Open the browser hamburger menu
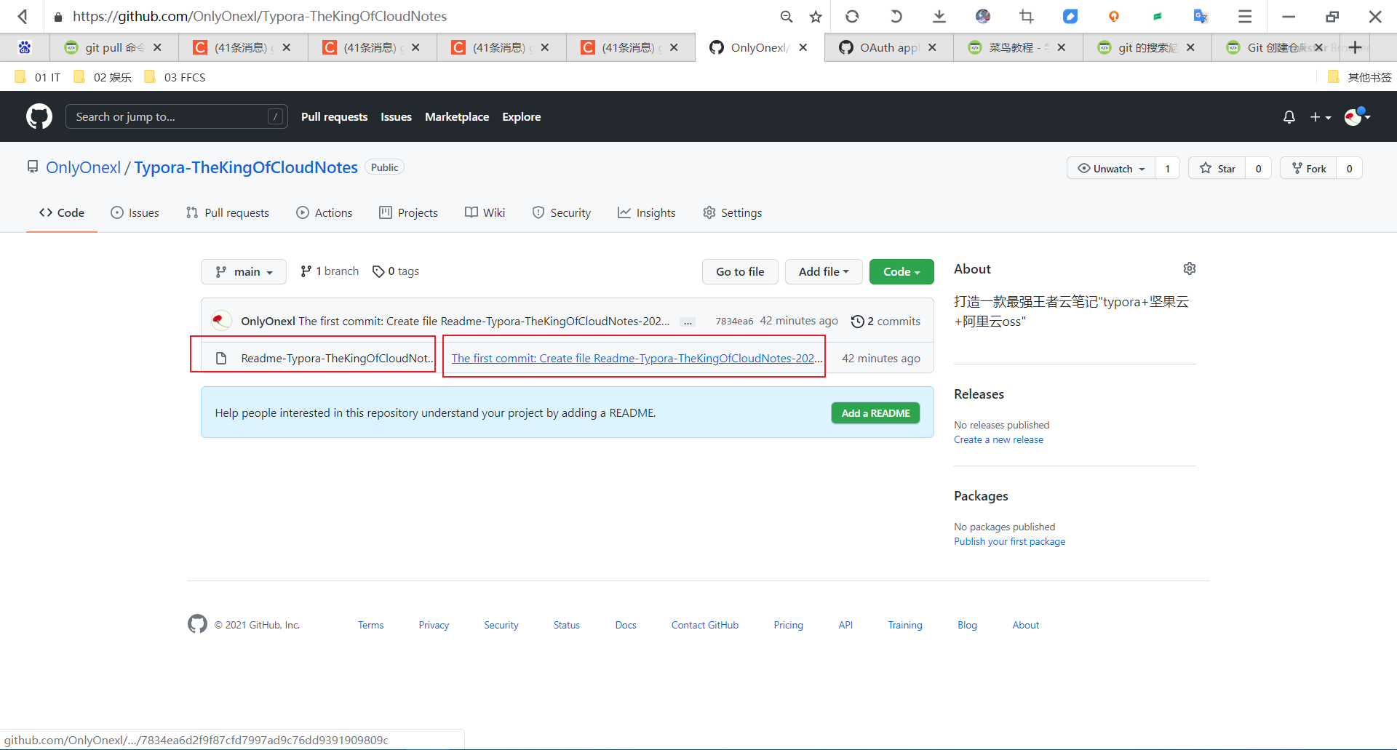Screen dimensions: 1397x750 pos(1245,16)
